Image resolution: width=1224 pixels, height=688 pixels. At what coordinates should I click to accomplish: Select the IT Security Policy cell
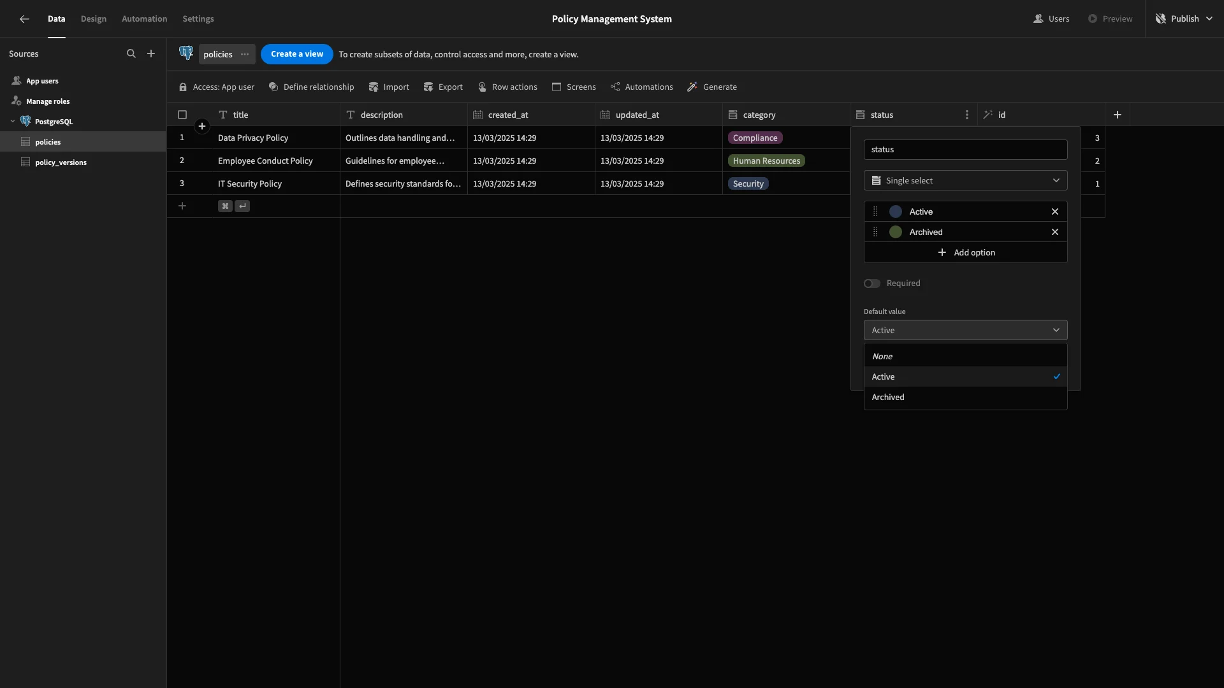[276, 183]
